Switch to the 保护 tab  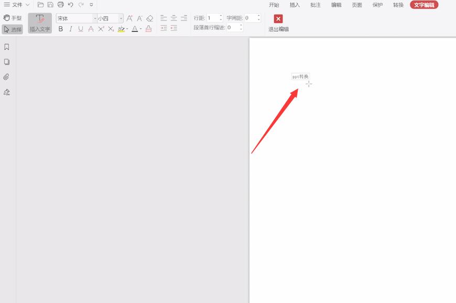click(377, 5)
